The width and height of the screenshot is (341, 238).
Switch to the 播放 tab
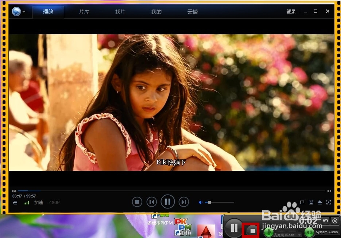point(48,12)
